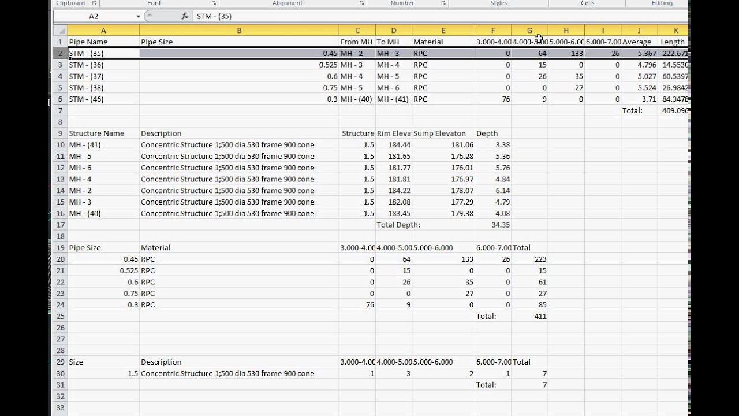Image resolution: width=739 pixels, height=416 pixels.
Task: Click the total length value 409.096
Action: (673, 110)
